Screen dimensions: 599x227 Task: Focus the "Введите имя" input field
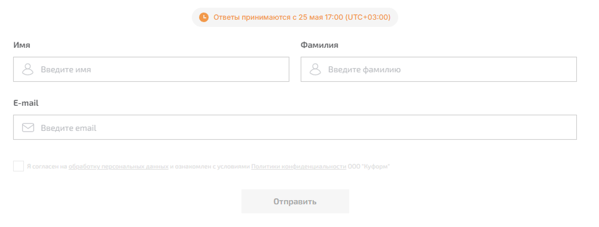[151, 69]
